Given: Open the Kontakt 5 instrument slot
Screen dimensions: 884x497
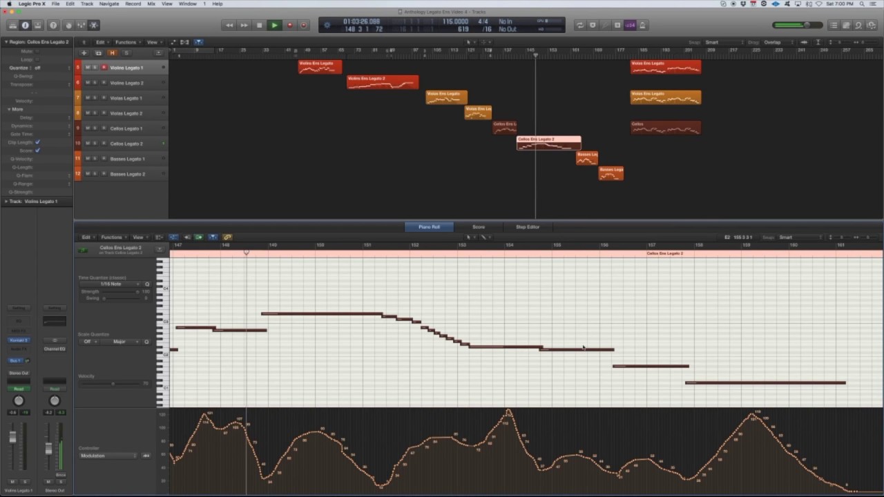Looking at the screenshot, I should [x=19, y=340].
